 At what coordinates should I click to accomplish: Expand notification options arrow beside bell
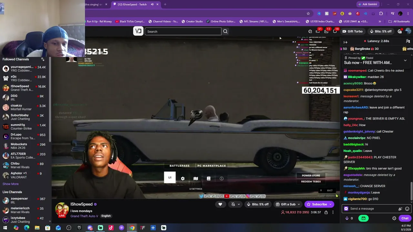pos(239,204)
